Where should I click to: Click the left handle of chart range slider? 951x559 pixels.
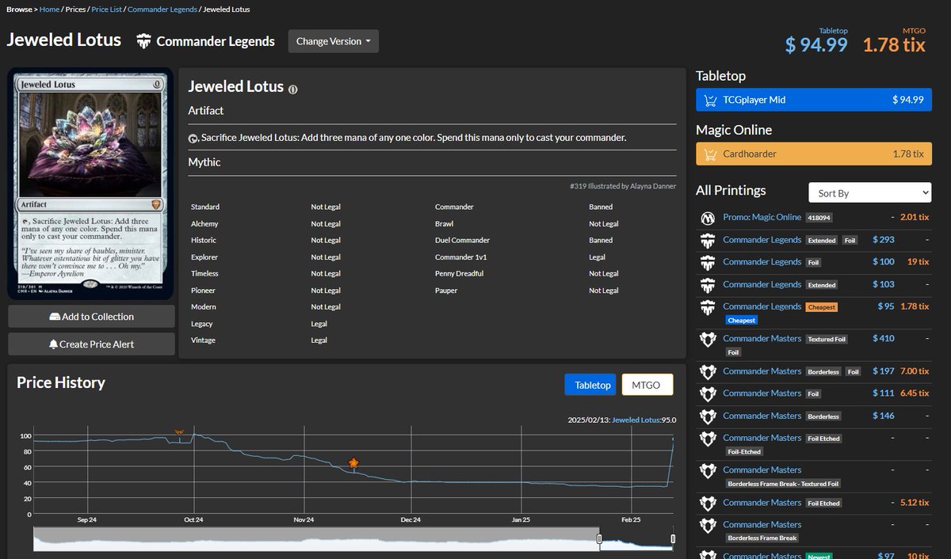(x=600, y=539)
